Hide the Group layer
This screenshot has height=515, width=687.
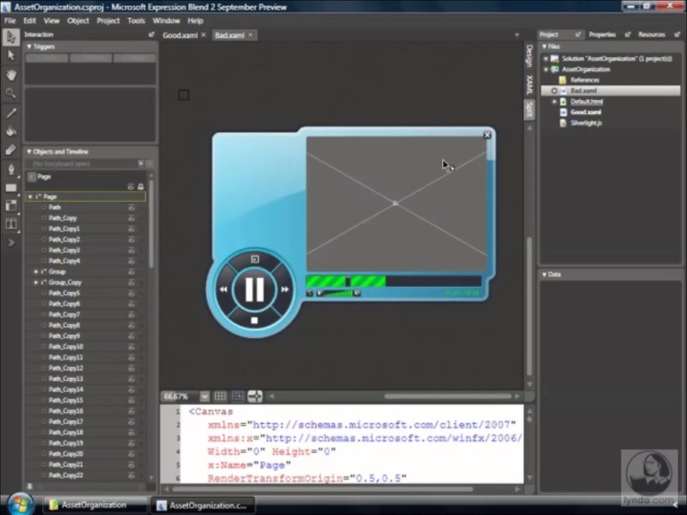[131, 272]
